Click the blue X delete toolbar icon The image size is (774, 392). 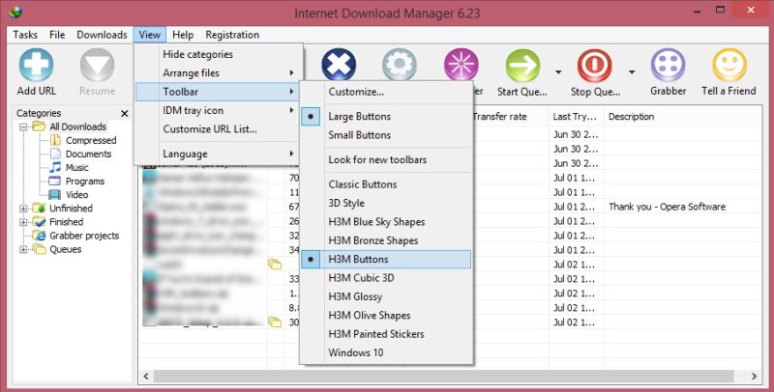pyautogui.click(x=339, y=65)
